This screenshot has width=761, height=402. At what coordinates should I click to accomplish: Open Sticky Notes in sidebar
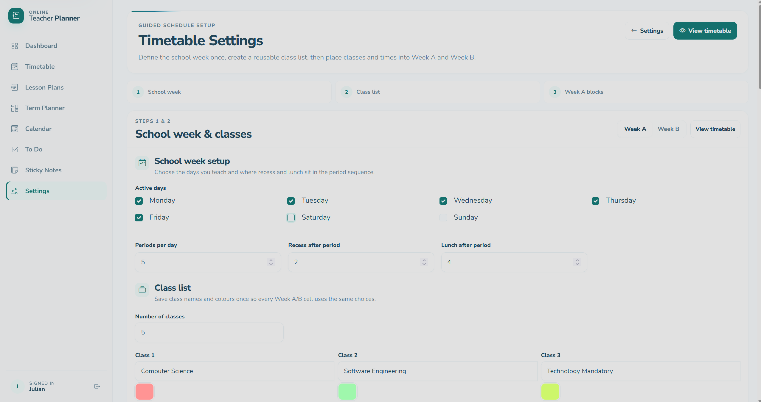(x=56, y=170)
